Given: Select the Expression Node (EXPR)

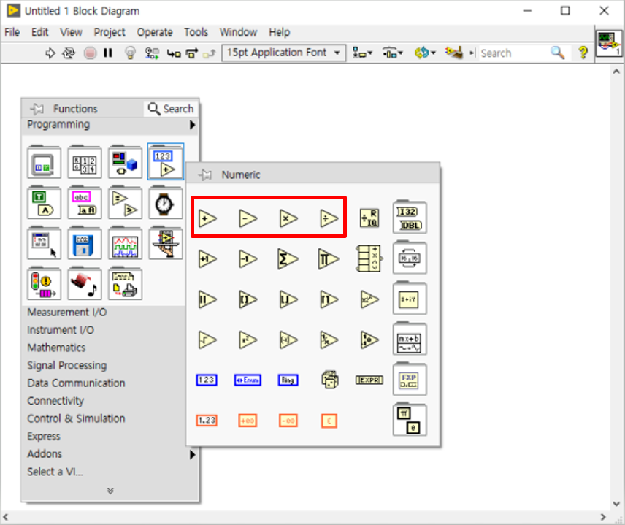Looking at the screenshot, I should click(x=369, y=380).
